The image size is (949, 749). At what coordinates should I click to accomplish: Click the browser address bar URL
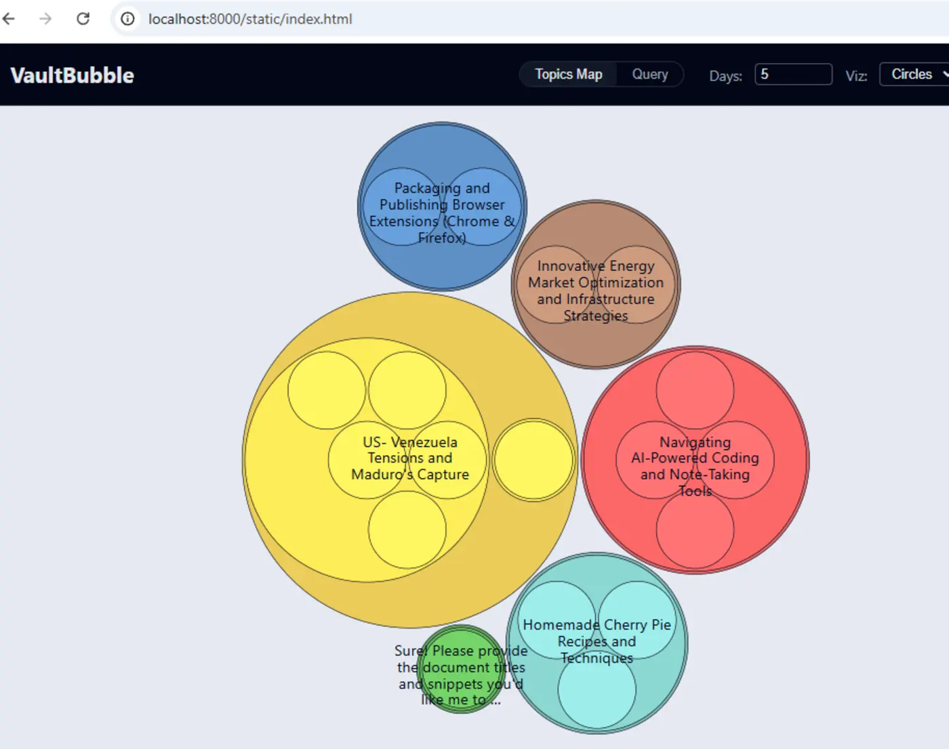[250, 19]
